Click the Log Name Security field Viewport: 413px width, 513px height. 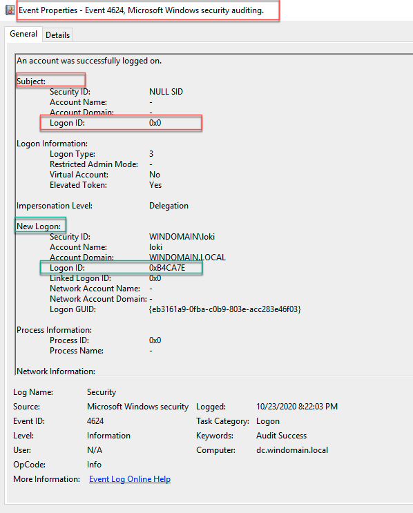(102, 392)
